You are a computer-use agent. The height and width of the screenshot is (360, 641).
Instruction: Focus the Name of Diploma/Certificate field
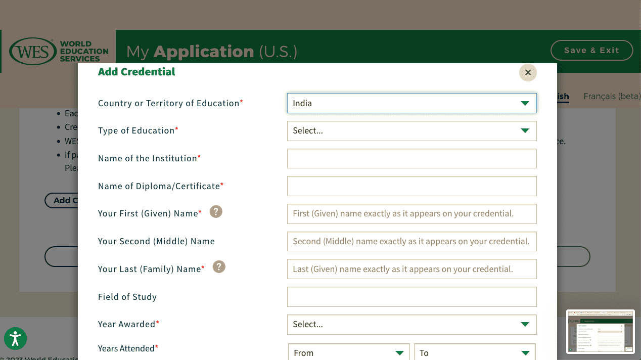click(x=411, y=186)
